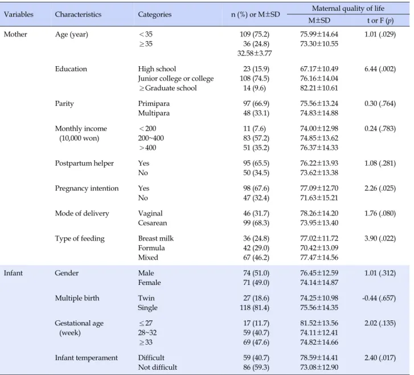Click the value '118 (81.4)'
Viewport: 414px width, 375px height.
(x=255, y=308)
